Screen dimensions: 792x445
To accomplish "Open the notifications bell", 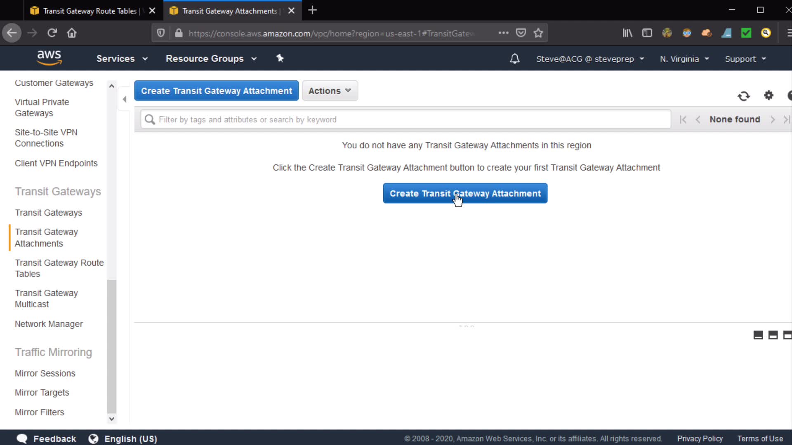I will tap(514, 59).
